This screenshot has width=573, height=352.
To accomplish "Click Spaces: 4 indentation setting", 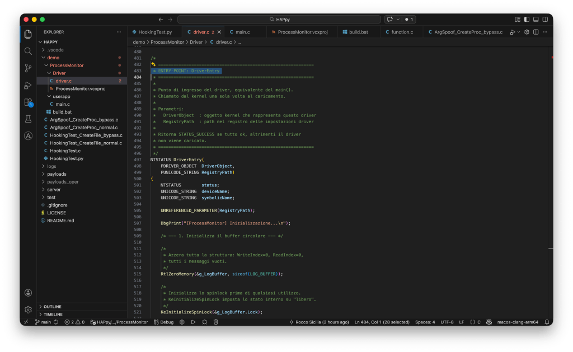I will tap(425, 322).
